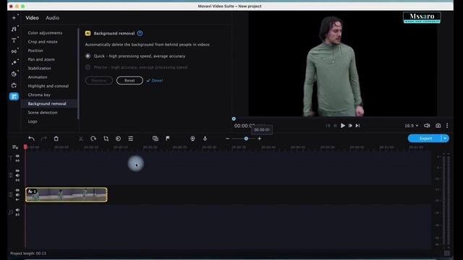Open help for Background removal
Image resolution: width=463 pixels, height=260 pixels.
(140, 33)
